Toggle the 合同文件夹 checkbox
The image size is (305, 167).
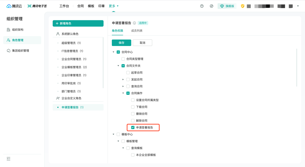point(123,66)
